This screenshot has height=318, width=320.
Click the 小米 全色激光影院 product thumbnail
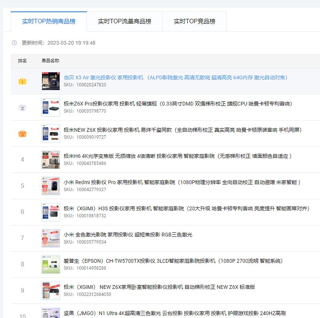pos(51,238)
